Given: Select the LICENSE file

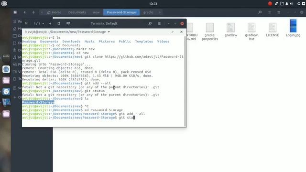Looking at the screenshot, I should point(273,30).
